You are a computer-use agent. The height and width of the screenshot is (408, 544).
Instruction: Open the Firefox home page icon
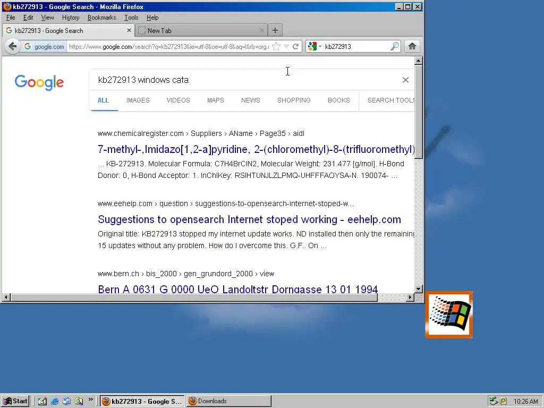[x=412, y=47]
